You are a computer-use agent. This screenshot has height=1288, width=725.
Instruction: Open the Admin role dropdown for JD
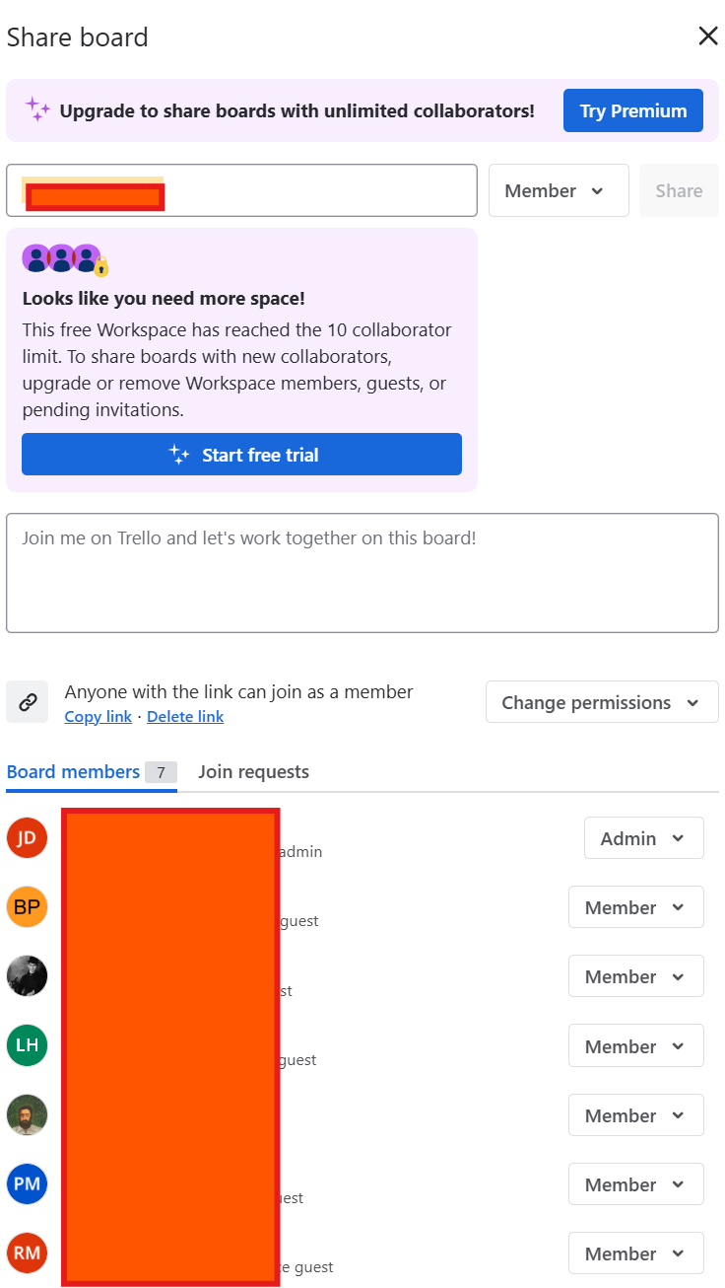point(643,837)
